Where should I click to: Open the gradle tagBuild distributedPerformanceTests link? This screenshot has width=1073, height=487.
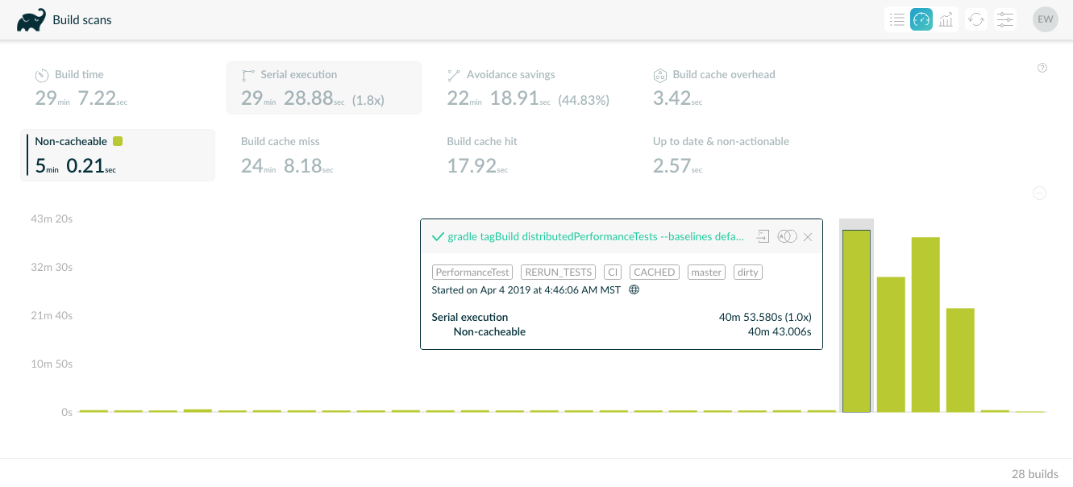595,236
